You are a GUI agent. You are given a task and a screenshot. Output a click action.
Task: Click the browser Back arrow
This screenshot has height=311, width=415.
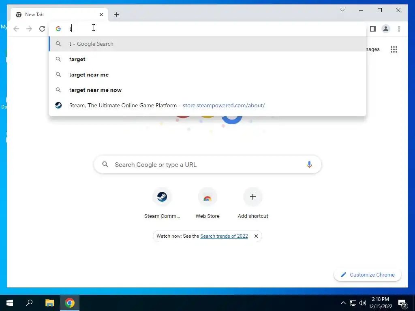[16, 29]
